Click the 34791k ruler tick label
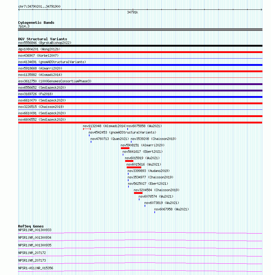This screenshot has width=271, height=275. 133,12
